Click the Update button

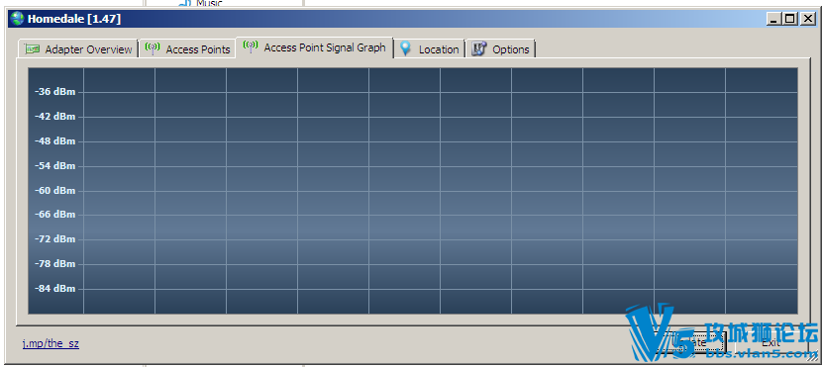pyautogui.click(x=692, y=342)
